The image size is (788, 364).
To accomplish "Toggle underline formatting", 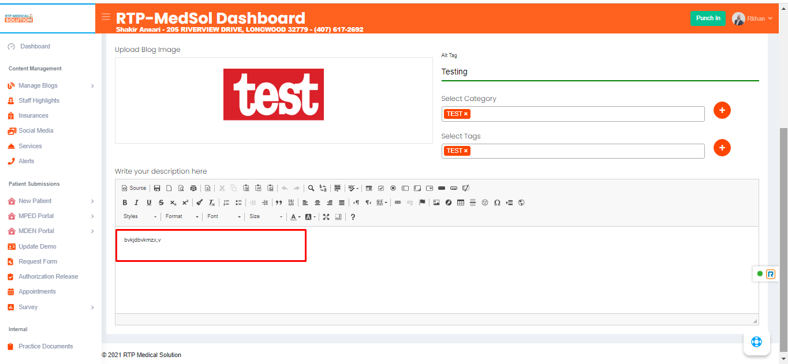I will 149,202.
